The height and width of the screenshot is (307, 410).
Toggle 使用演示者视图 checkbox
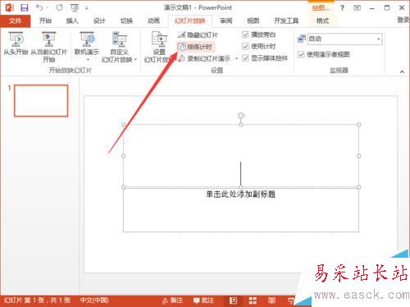[x=301, y=54]
